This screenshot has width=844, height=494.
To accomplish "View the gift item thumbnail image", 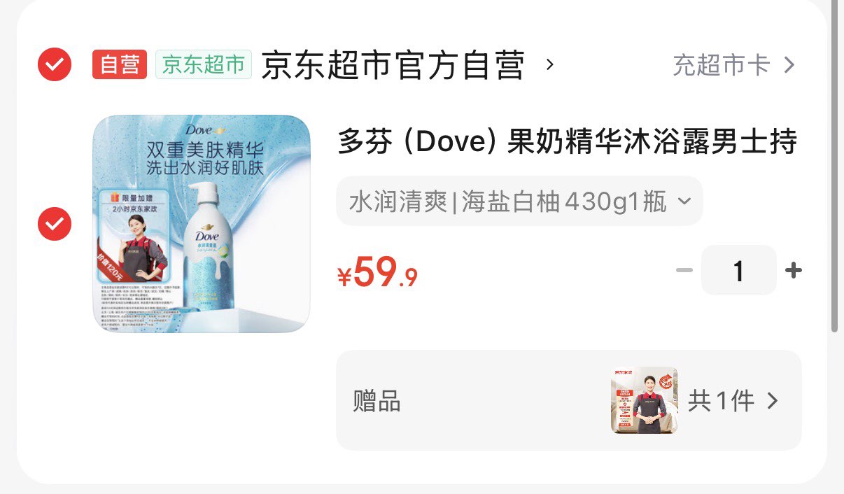I will click(x=644, y=400).
